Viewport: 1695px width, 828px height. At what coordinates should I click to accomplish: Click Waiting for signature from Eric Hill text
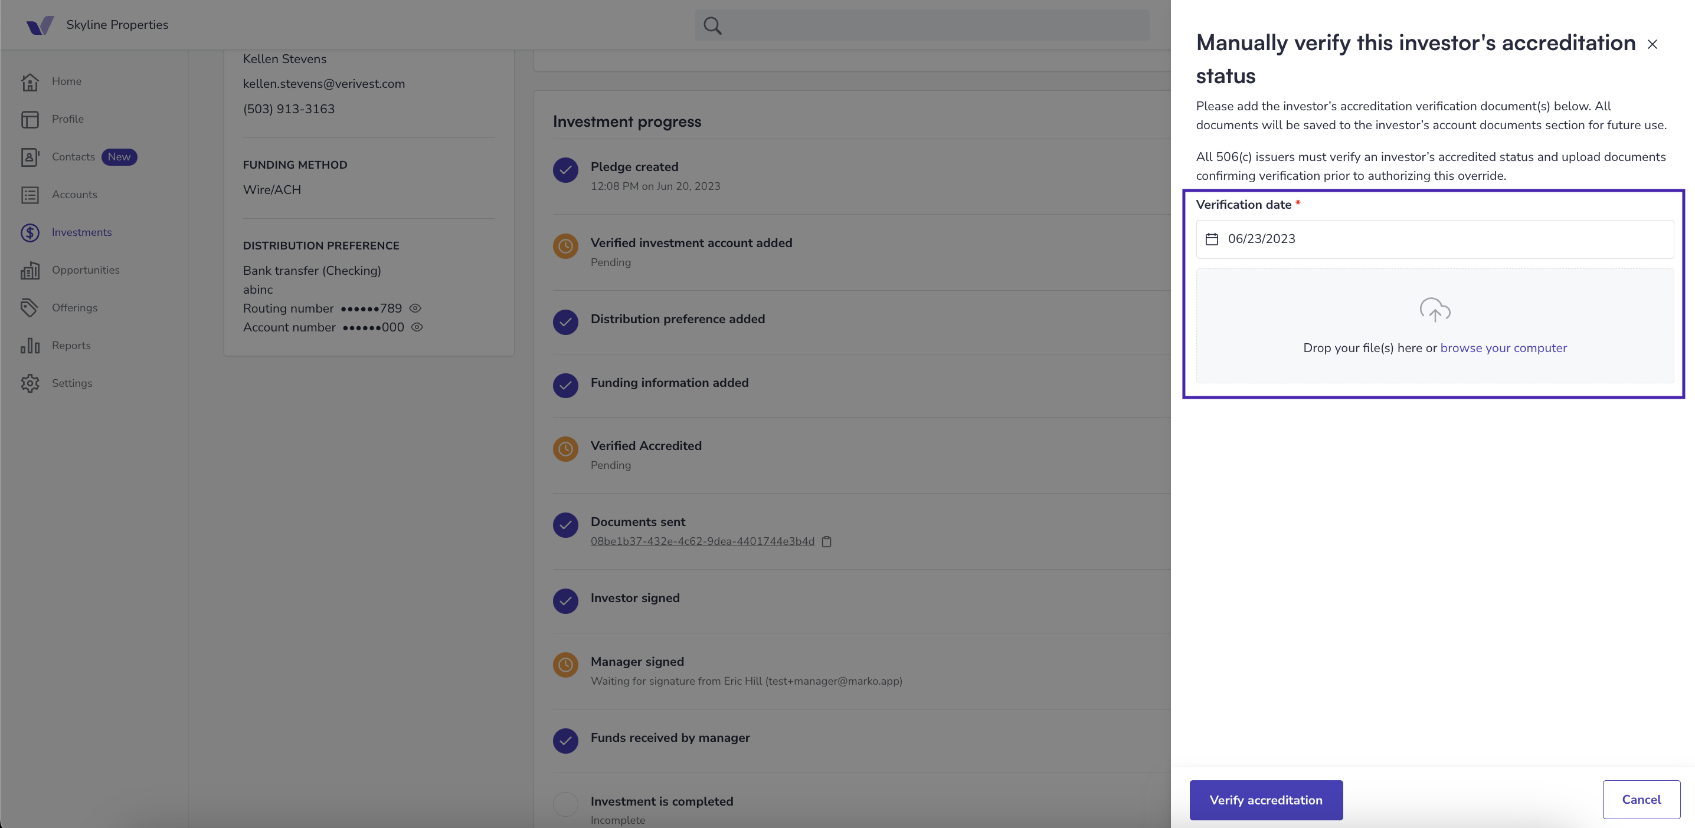746,681
